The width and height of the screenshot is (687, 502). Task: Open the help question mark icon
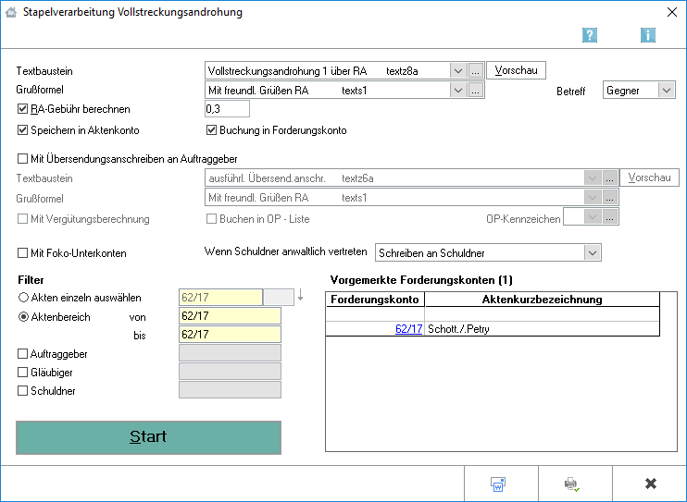590,35
